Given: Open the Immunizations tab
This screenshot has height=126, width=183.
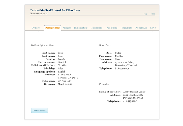Looking at the screenshot, I should (81, 28).
